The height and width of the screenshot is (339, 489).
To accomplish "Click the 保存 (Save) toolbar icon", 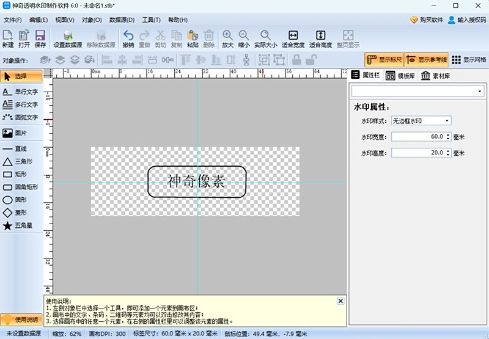I will click(x=40, y=39).
